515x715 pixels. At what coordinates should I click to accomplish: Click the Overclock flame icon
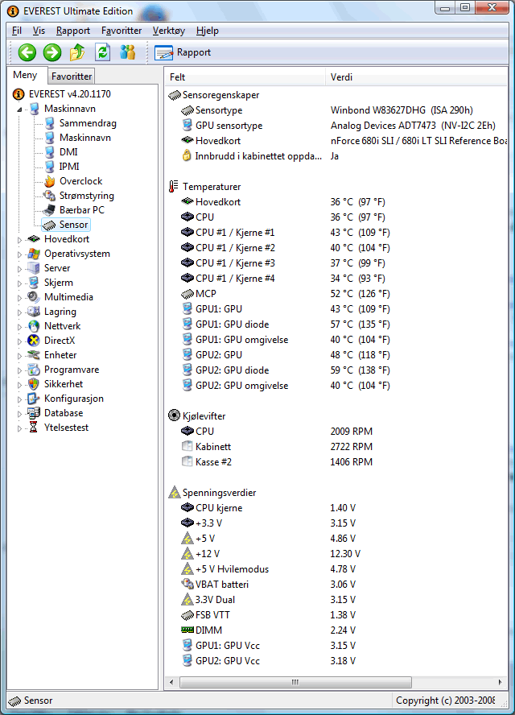click(x=50, y=181)
